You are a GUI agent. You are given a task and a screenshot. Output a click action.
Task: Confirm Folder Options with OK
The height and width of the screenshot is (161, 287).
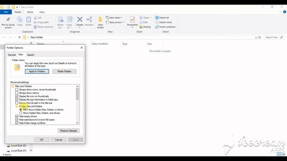(x=42, y=140)
